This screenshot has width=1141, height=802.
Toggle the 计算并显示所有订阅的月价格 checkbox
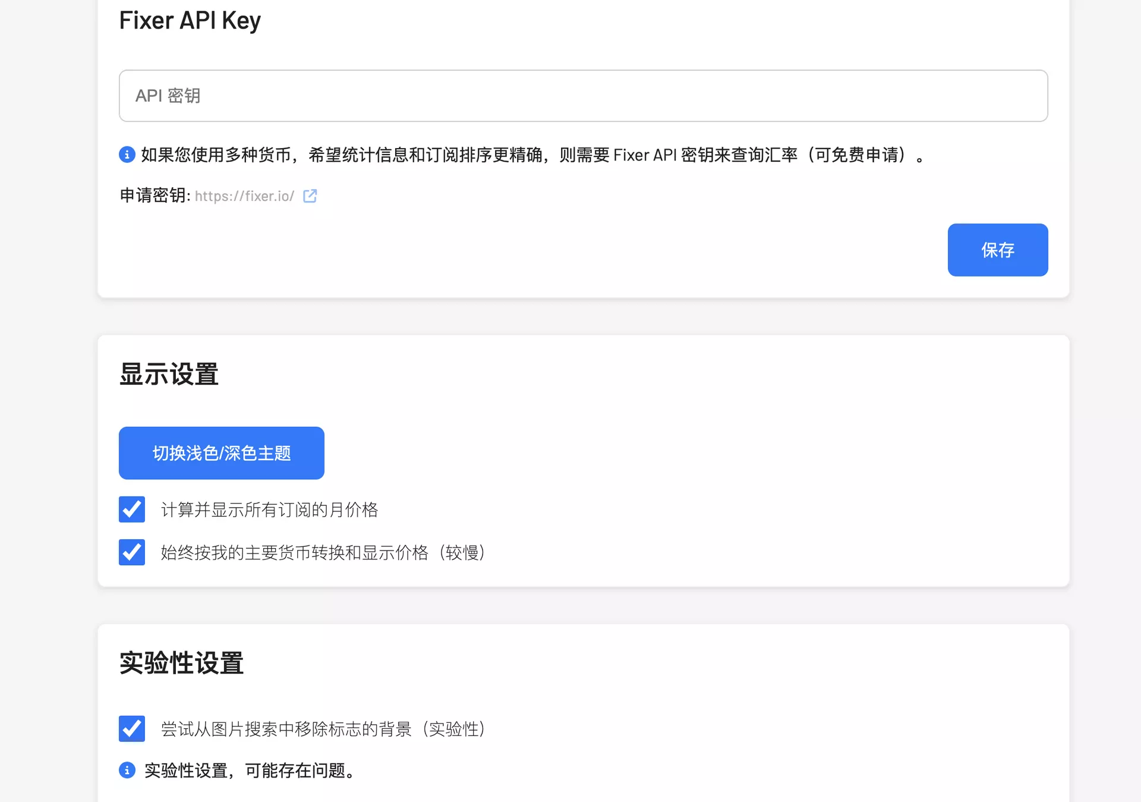[x=132, y=509]
